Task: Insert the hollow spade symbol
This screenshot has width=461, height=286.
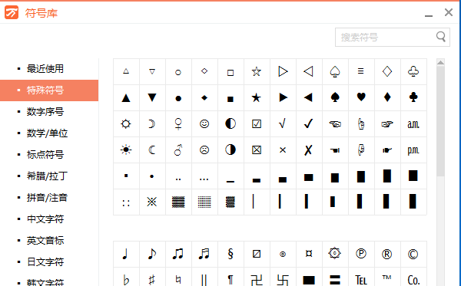Action: pyautogui.click(x=335, y=71)
